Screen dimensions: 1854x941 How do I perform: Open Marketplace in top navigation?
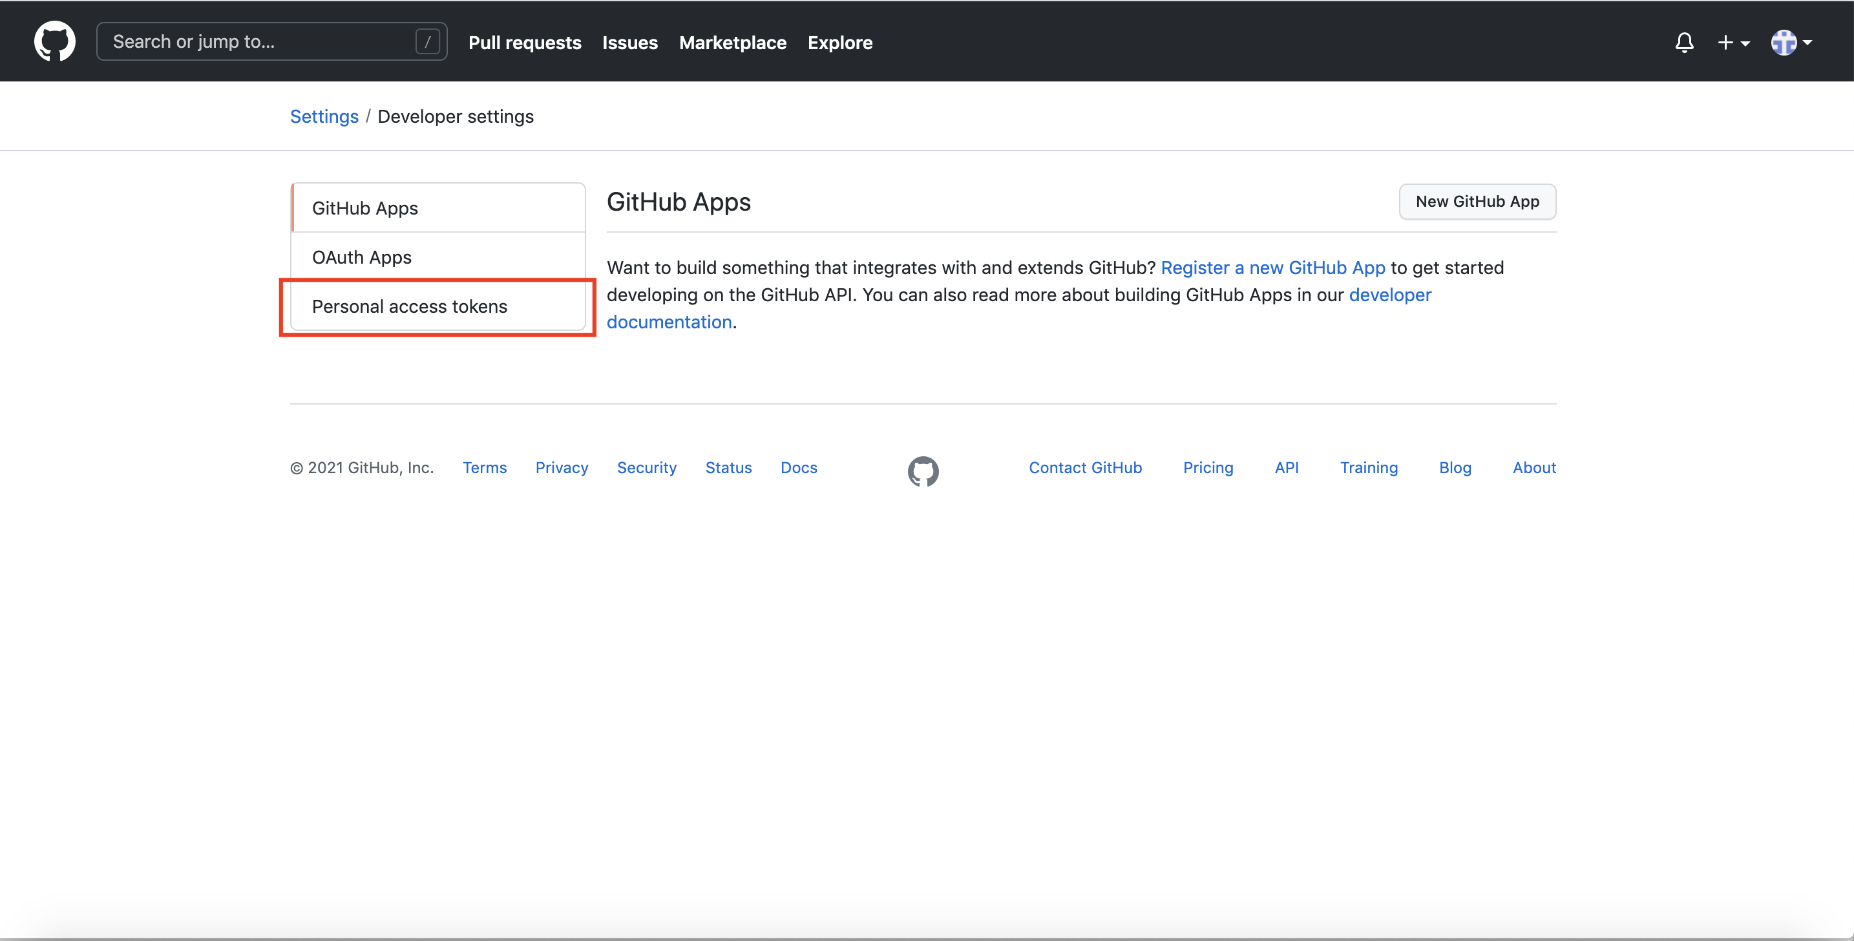point(732,43)
